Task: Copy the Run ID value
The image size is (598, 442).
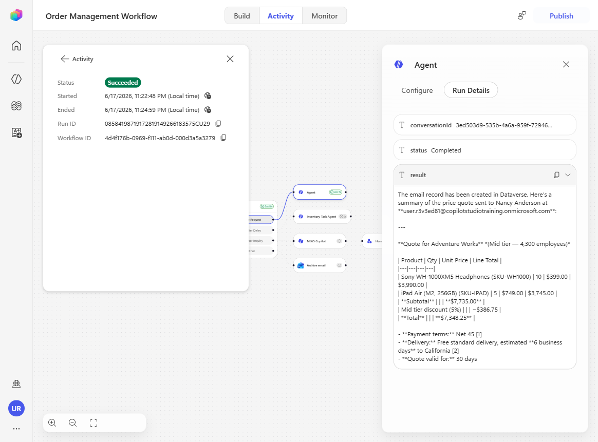Action: (218, 123)
